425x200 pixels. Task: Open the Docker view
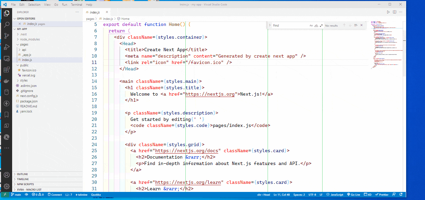click(6, 81)
